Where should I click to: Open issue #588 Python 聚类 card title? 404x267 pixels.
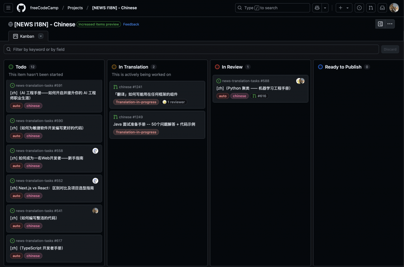[254, 88]
